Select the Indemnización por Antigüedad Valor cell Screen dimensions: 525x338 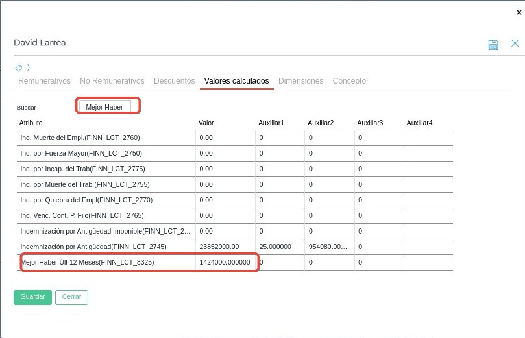(225, 247)
